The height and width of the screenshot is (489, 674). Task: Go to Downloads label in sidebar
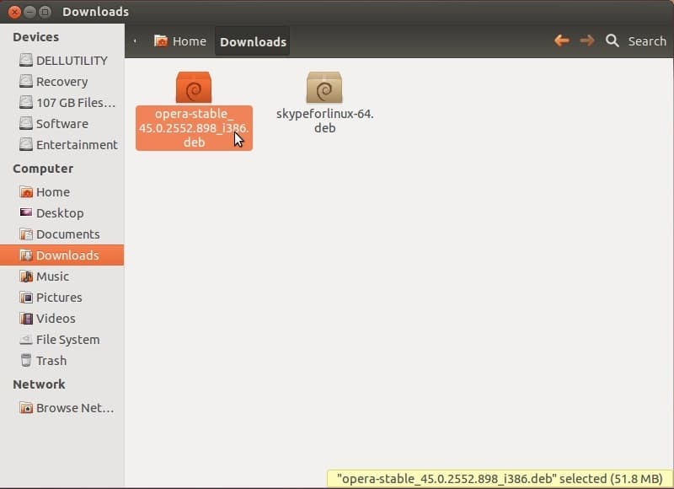[67, 255]
